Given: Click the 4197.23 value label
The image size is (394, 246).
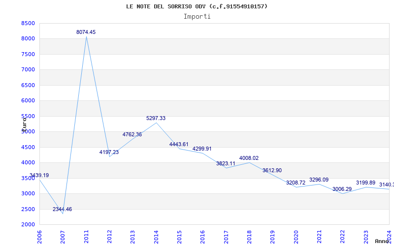Looking at the screenshot, I should point(109,152).
